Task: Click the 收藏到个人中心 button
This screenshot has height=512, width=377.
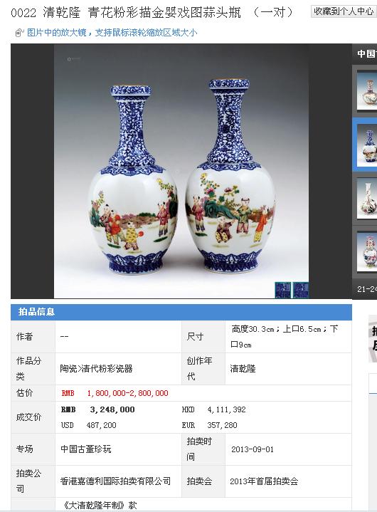Action: coord(344,11)
